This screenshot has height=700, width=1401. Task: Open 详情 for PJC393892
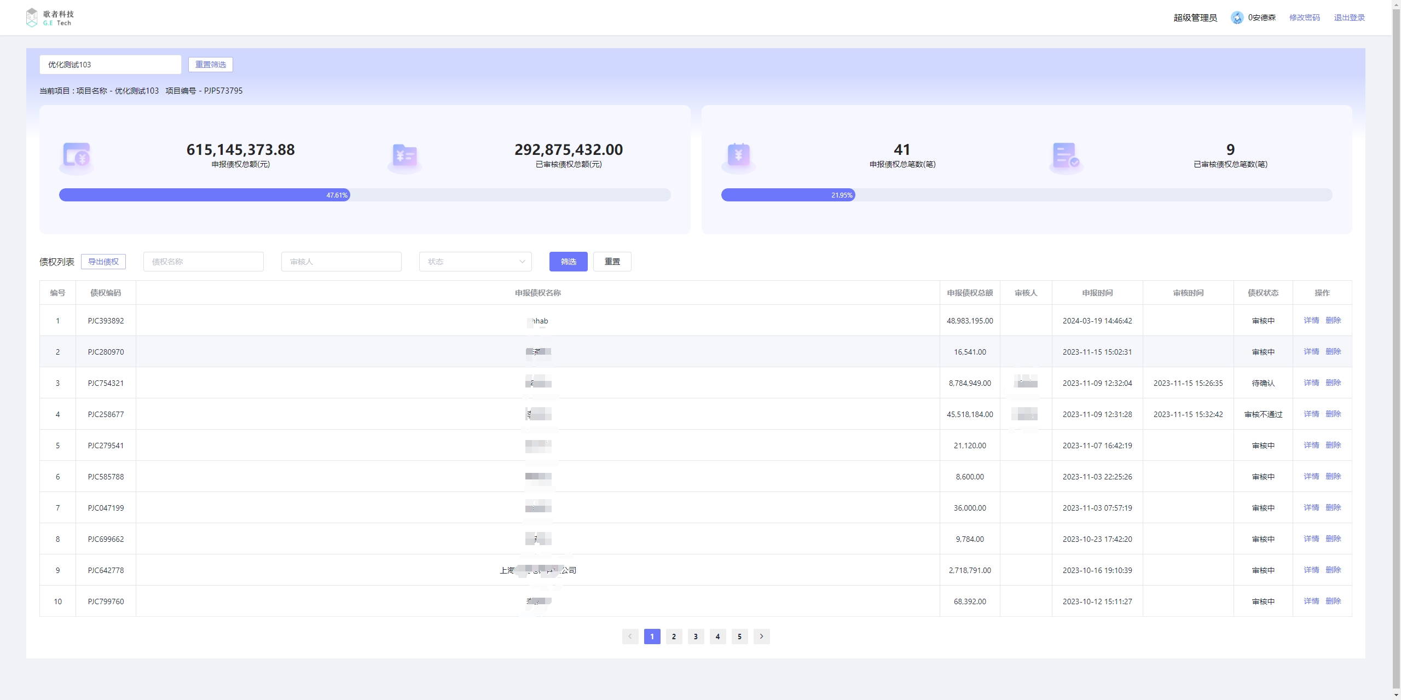point(1311,320)
